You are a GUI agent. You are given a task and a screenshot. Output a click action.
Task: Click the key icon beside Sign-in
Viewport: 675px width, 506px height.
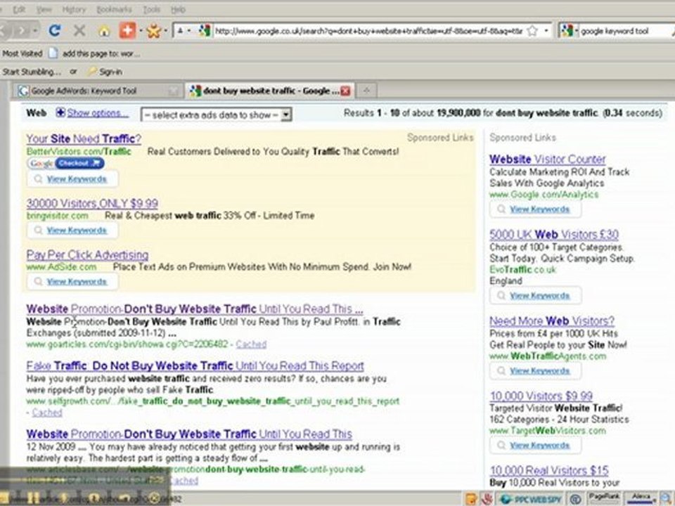[91, 72]
